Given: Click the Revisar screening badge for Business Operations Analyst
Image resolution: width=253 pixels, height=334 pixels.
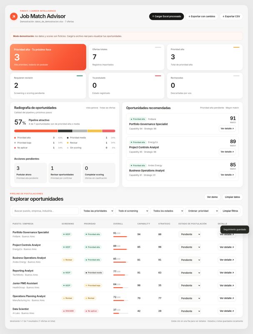Looking at the screenshot, I should point(68,260).
